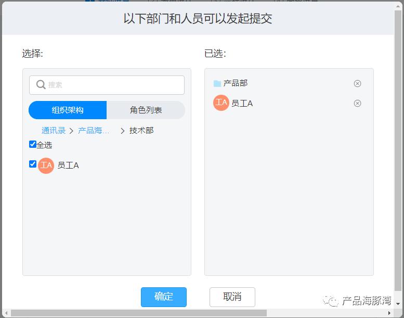The image size is (404, 318).
Task: Click the scroll left arrow
Action: [6, 313]
